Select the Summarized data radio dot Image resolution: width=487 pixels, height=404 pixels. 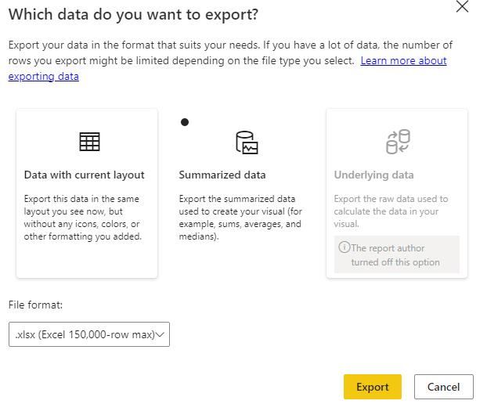pyautogui.click(x=185, y=122)
